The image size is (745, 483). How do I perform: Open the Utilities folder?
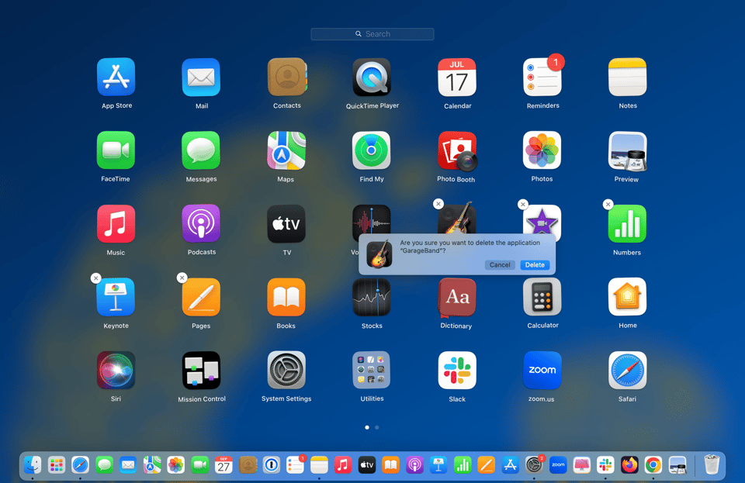pos(372,370)
